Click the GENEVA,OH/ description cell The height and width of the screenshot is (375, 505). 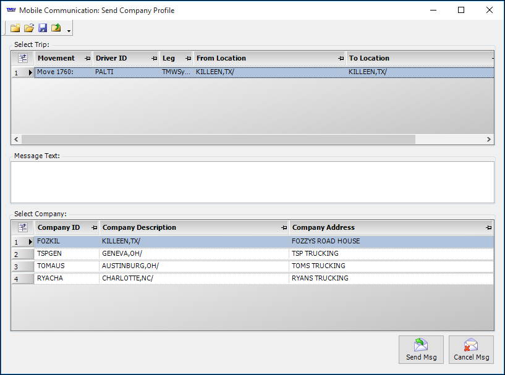coord(194,254)
